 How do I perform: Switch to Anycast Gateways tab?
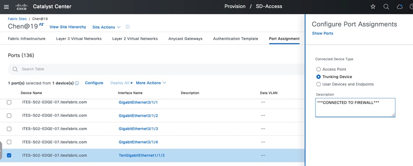point(185,39)
